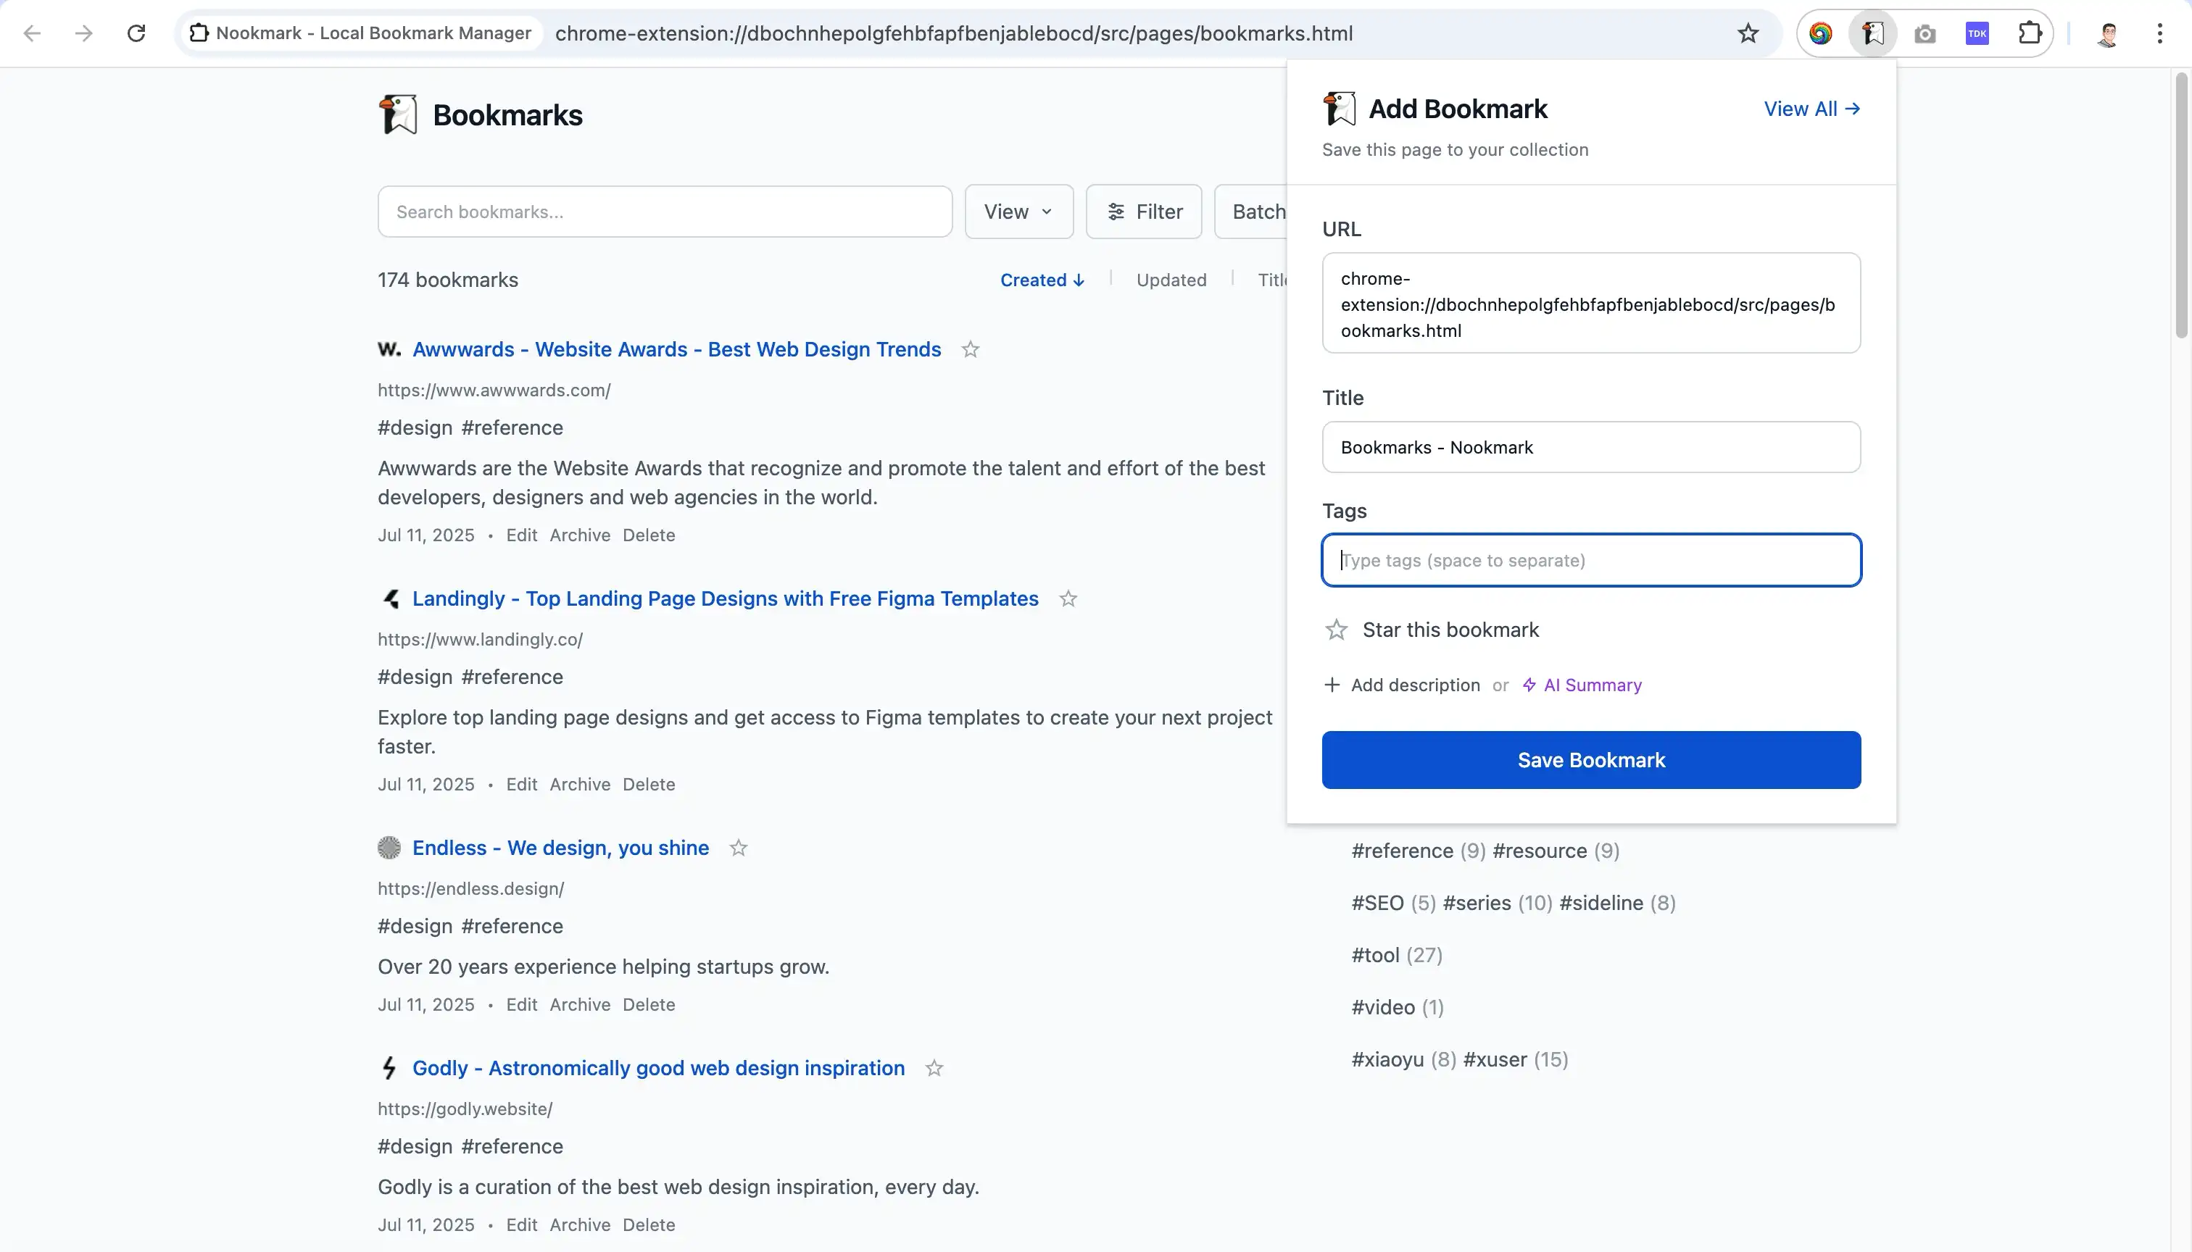
Task: Follow the View All link
Action: coord(1811,109)
